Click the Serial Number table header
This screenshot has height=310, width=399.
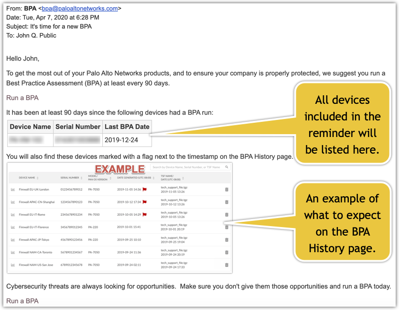pos(78,127)
